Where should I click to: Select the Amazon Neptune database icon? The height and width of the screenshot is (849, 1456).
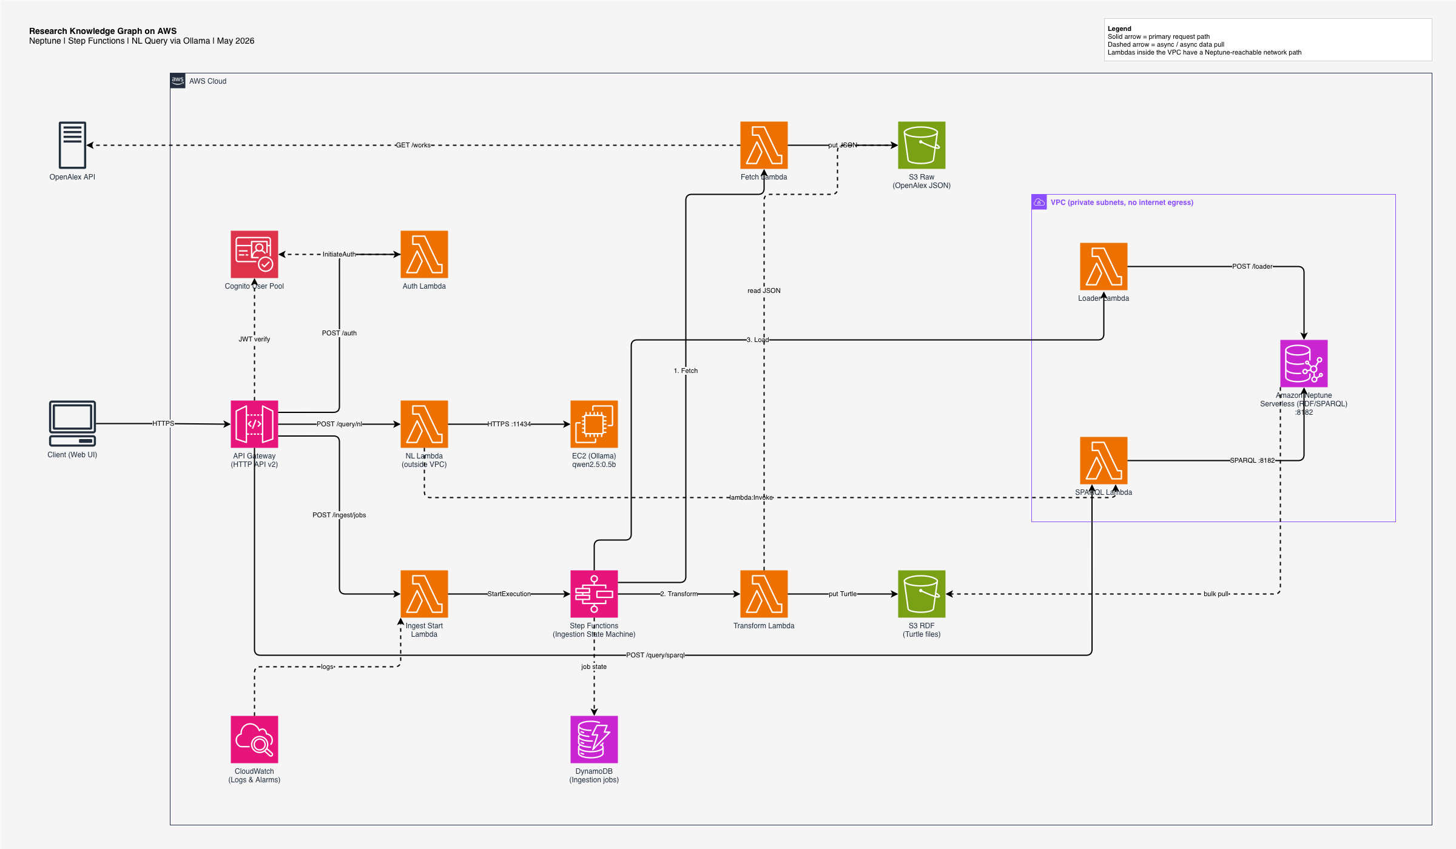[x=1304, y=363]
